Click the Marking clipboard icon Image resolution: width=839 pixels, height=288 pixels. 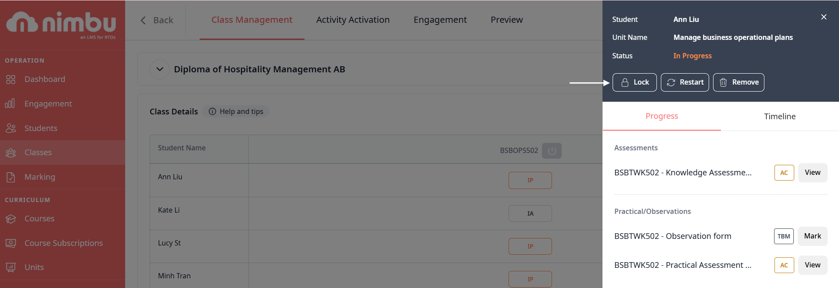click(11, 177)
